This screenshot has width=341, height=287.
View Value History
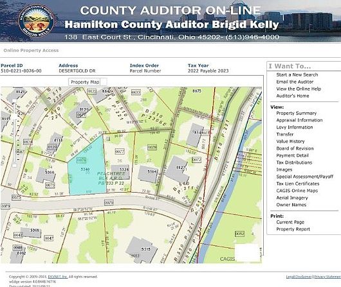point(290,141)
